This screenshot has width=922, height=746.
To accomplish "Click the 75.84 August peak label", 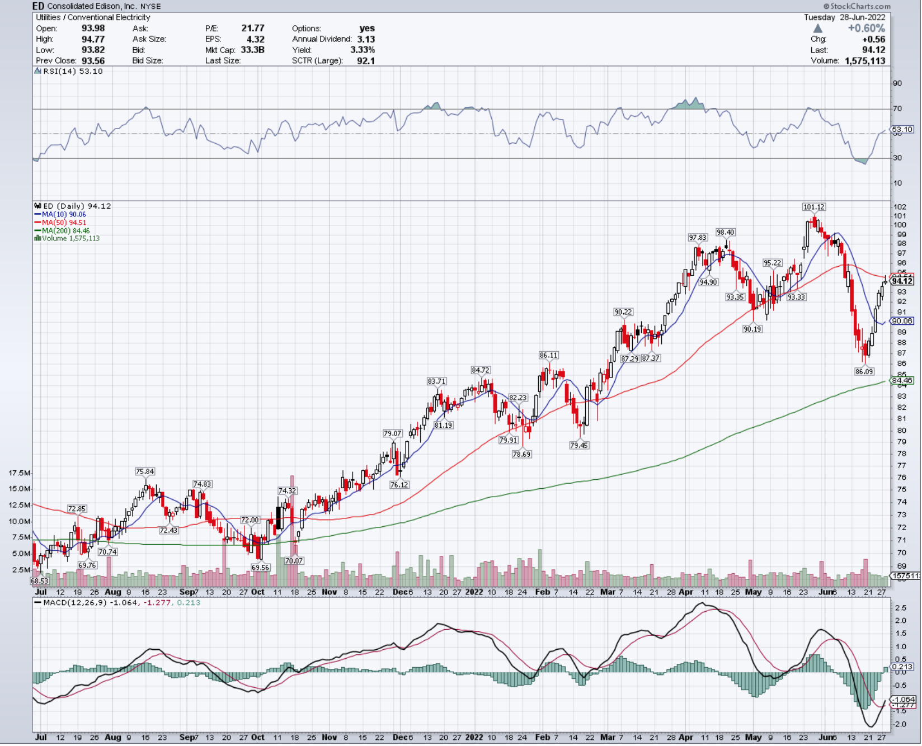I will click(x=145, y=473).
